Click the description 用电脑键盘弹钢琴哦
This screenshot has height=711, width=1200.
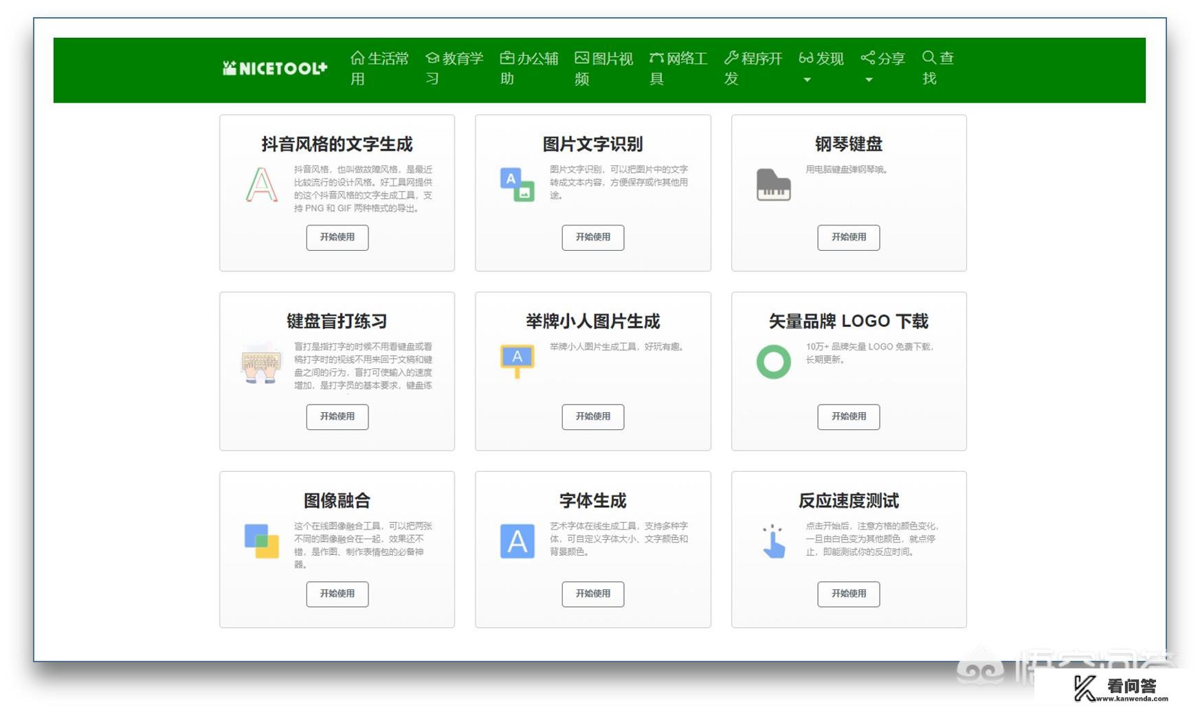click(x=847, y=170)
